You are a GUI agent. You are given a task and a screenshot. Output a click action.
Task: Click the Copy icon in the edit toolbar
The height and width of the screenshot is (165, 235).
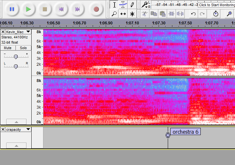pyautogui.click(x=154, y=14)
